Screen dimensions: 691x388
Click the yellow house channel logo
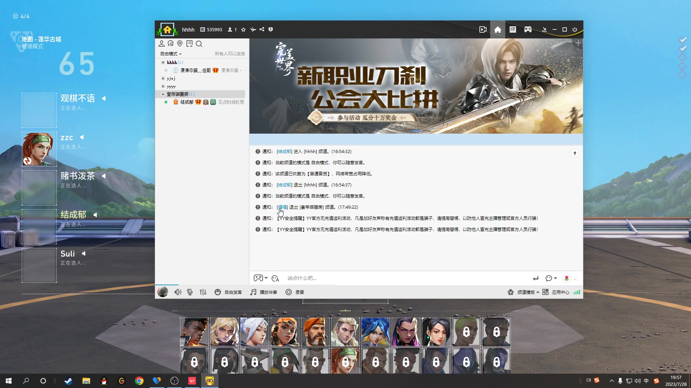[x=167, y=29]
